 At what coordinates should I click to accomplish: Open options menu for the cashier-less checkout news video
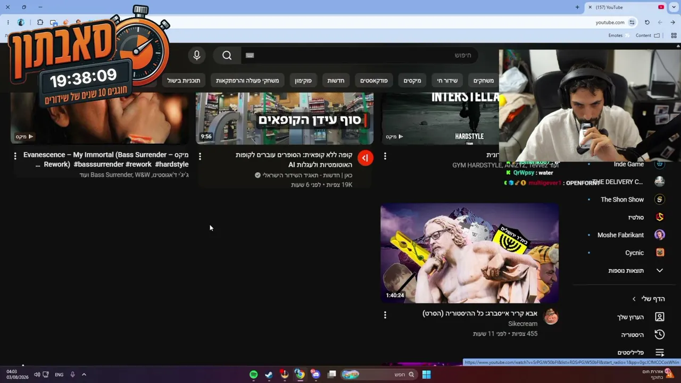[200, 156]
